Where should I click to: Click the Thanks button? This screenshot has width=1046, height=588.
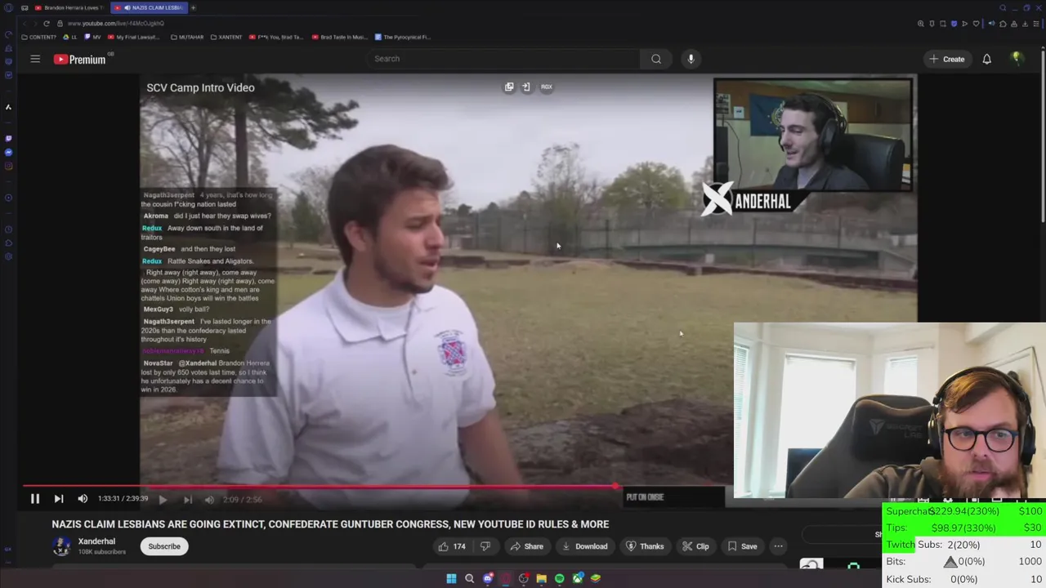[x=645, y=546]
